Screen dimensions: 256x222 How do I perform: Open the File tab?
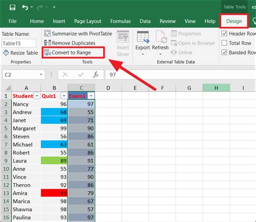[12, 21]
